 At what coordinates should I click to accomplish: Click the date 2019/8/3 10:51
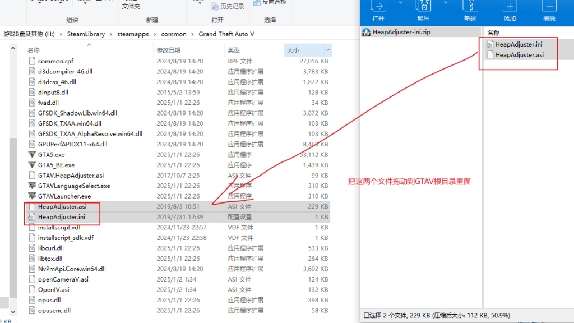(x=178, y=206)
